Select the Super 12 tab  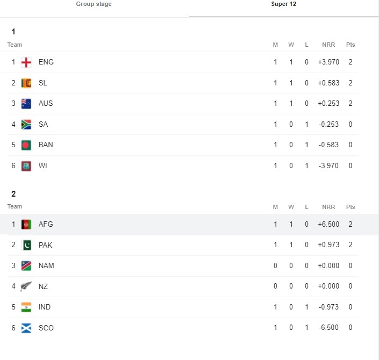pyautogui.click(x=283, y=4)
